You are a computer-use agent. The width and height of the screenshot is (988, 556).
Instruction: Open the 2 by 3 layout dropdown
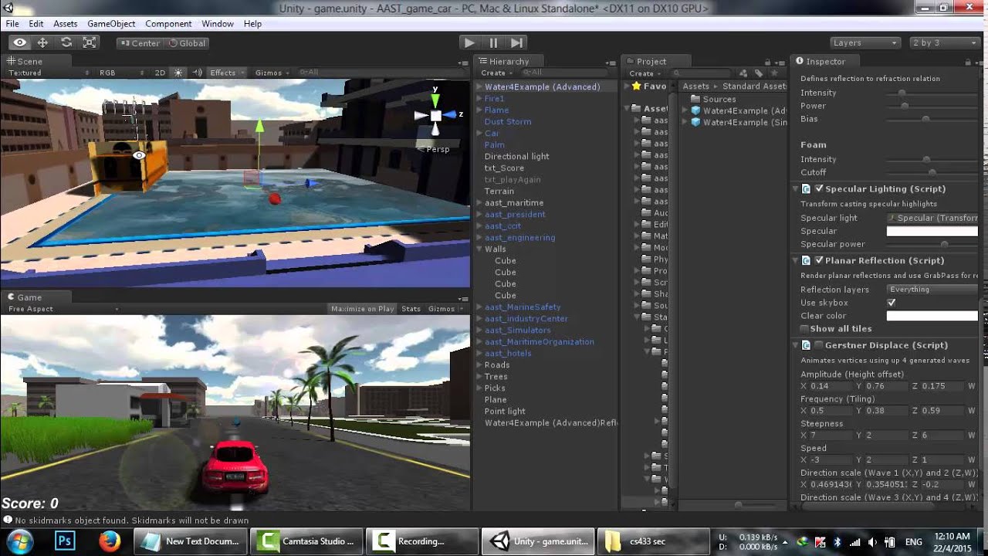944,43
